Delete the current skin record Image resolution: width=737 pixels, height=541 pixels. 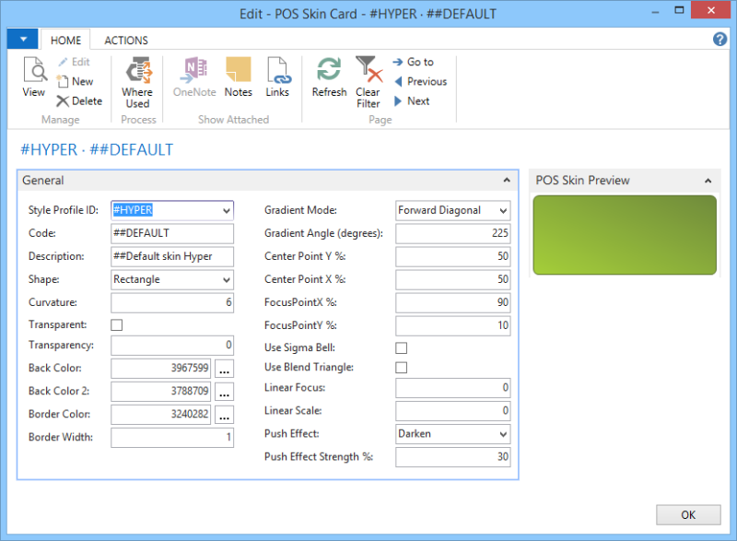(x=79, y=101)
